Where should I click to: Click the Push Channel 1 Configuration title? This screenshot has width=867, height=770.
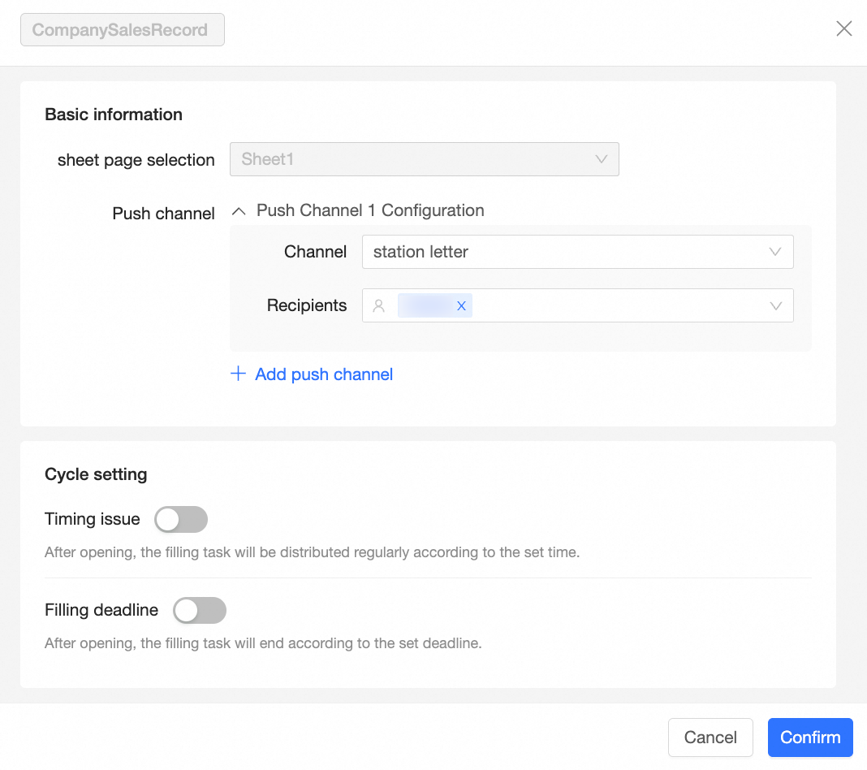pyautogui.click(x=370, y=211)
